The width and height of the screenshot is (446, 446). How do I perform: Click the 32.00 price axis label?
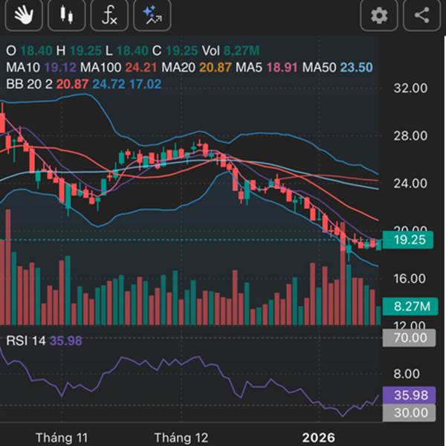(x=410, y=88)
